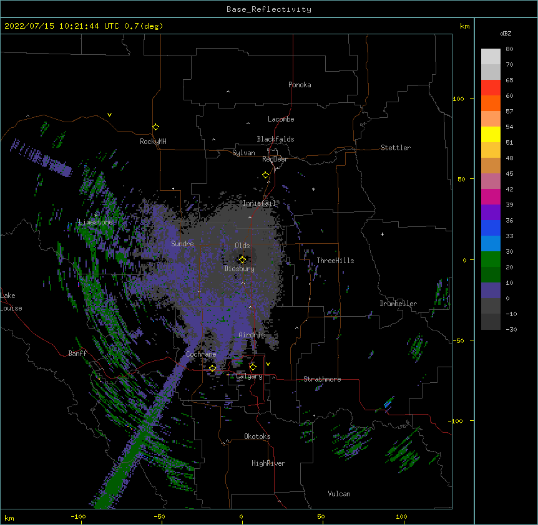Click the Airdrie label
This screenshot has width=538, height=525.
point(252,335)
